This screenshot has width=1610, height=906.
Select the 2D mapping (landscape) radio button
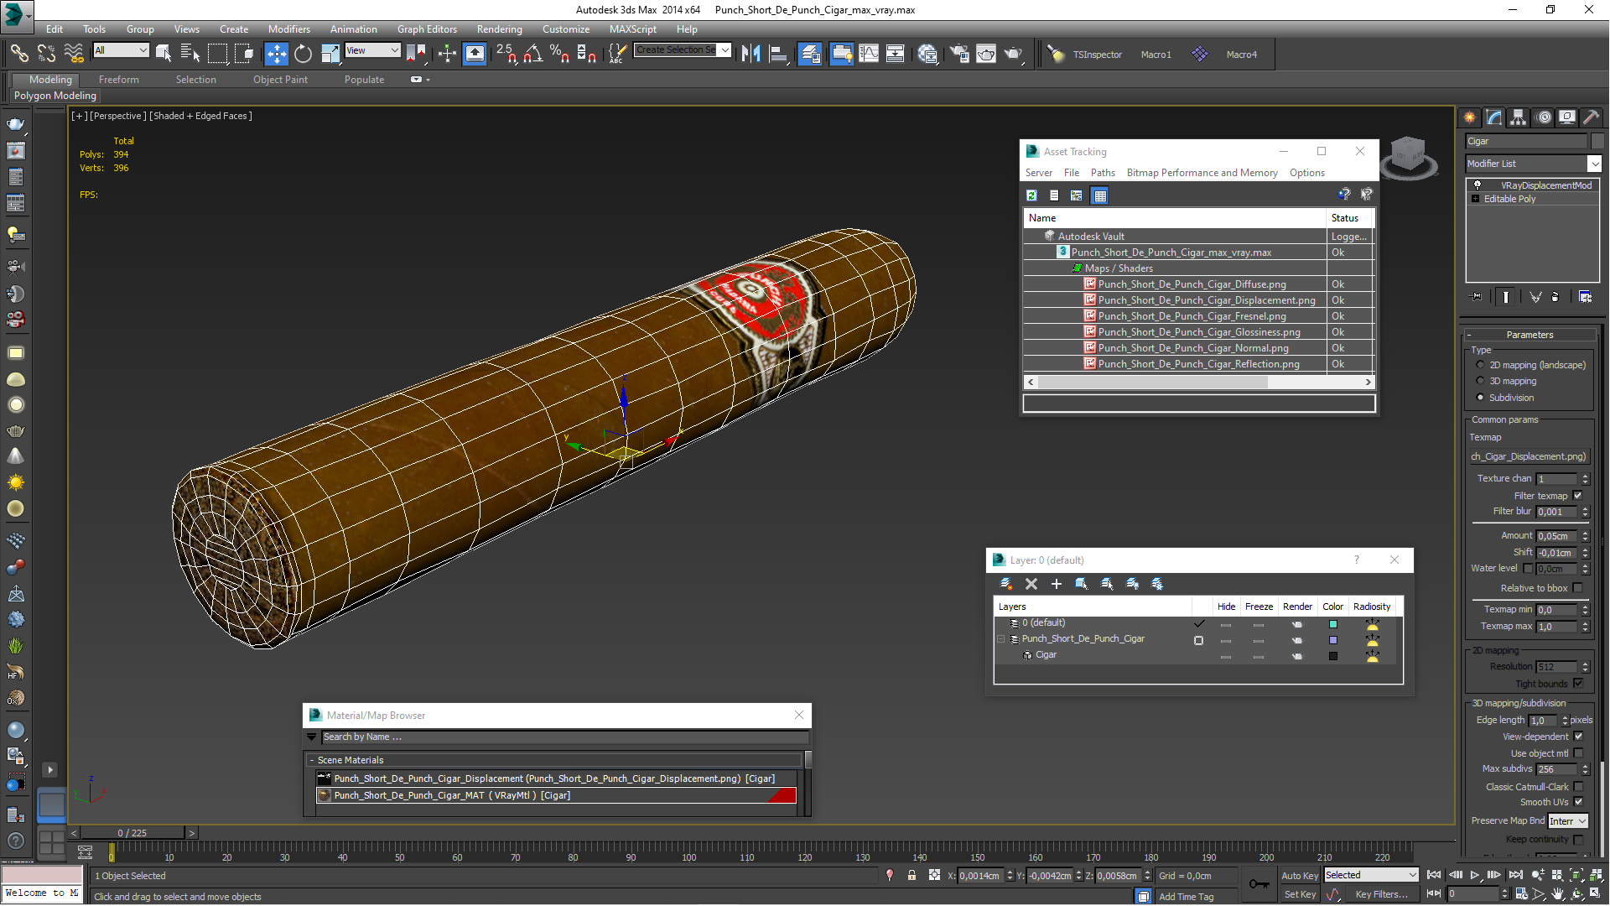click(x=1480, y=365)
